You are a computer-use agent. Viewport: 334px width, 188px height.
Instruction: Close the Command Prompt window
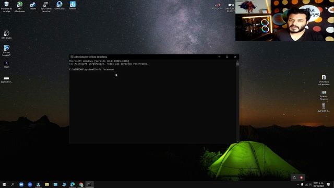pos(235,57)
